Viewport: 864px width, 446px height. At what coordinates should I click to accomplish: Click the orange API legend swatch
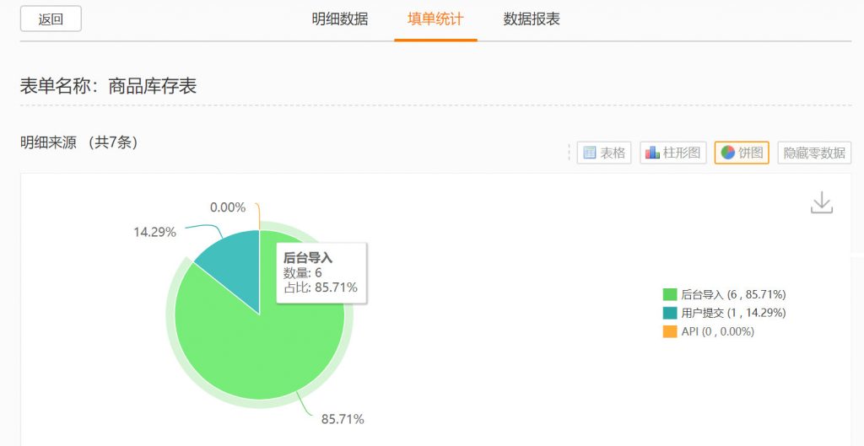point(670,331)
